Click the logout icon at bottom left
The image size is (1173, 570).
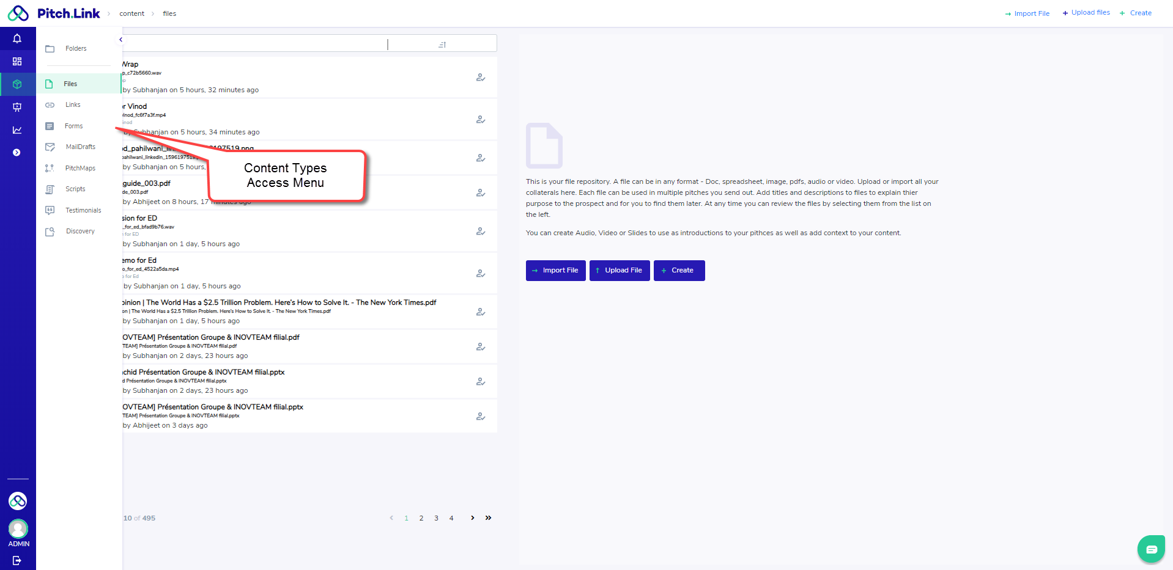coord(17,560)
